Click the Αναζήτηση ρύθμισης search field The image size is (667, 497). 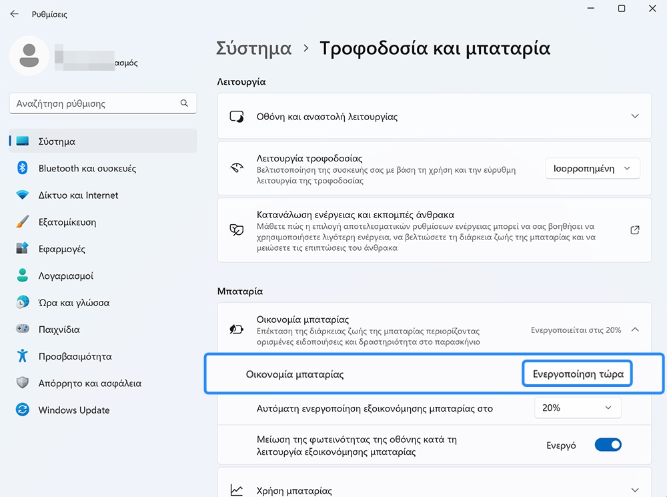(103, 103)
